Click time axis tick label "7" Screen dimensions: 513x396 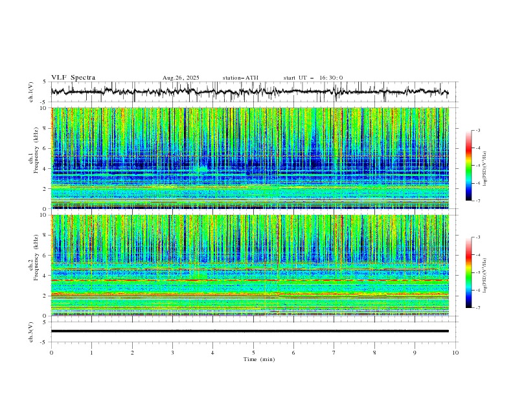click(334, 353)
